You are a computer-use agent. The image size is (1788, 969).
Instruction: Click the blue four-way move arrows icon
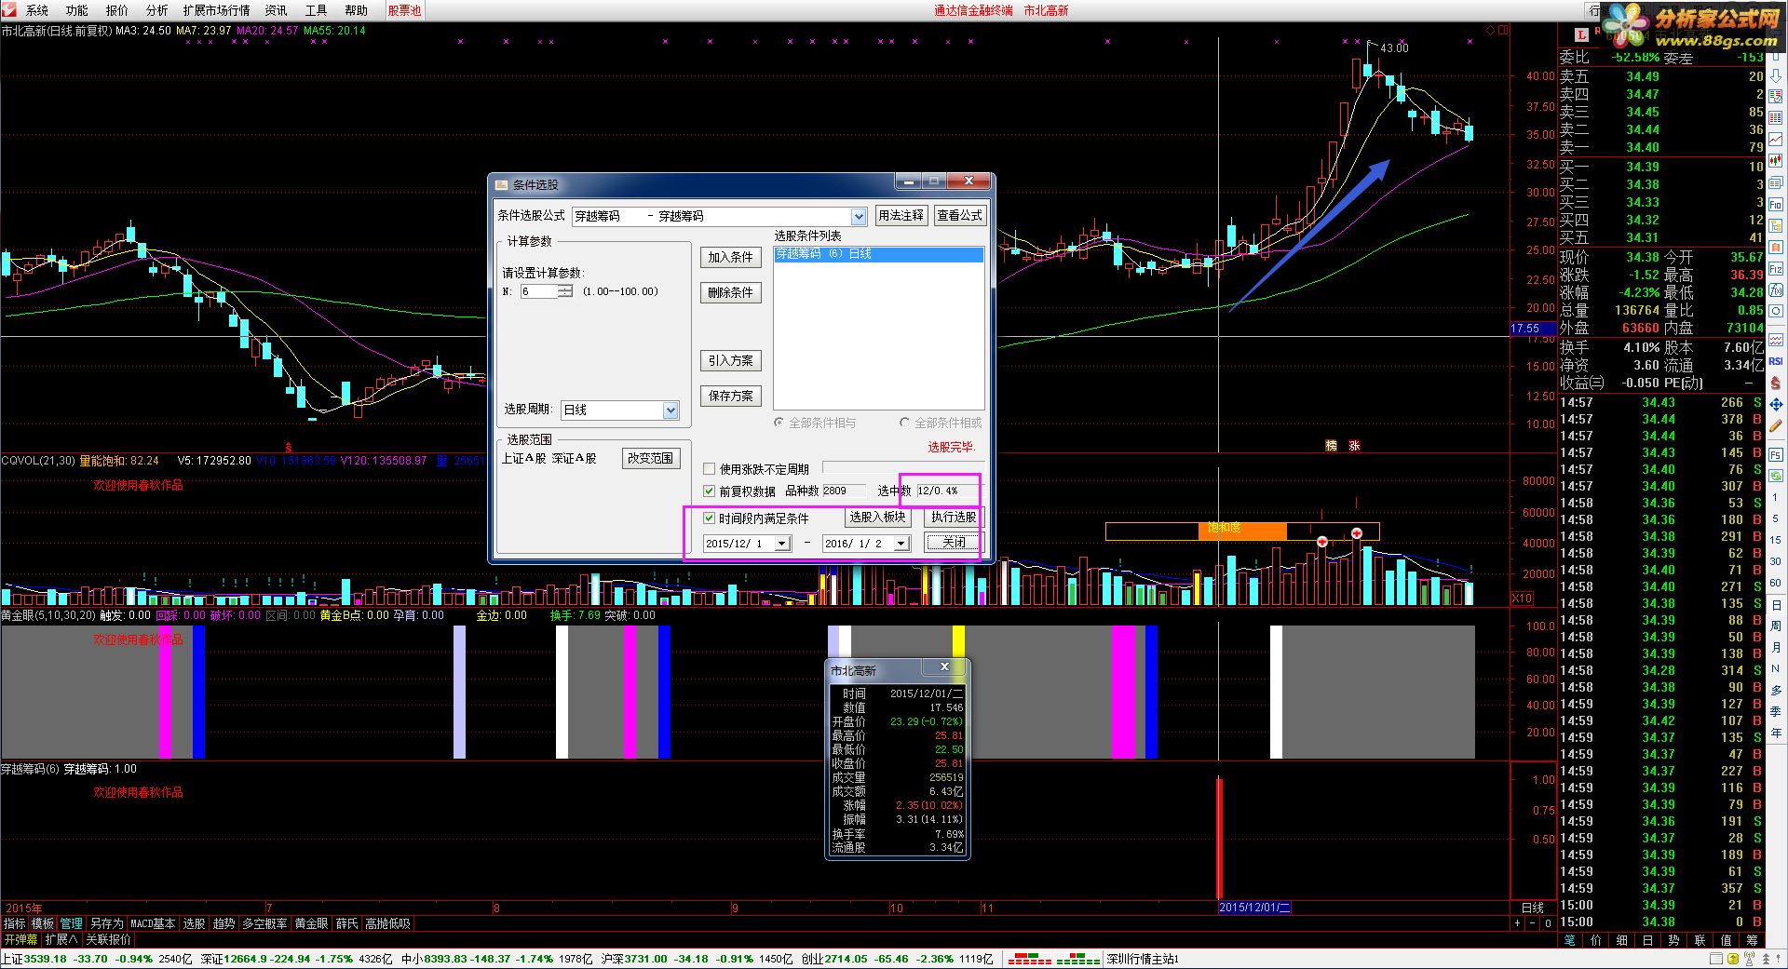tap(1776, 404)
